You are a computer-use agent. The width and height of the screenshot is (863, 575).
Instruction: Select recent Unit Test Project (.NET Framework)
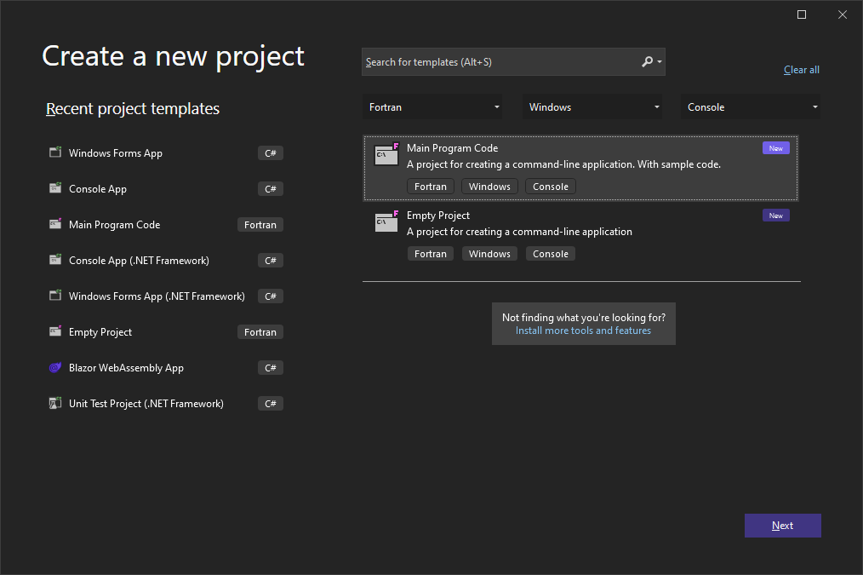pos(166,403)
